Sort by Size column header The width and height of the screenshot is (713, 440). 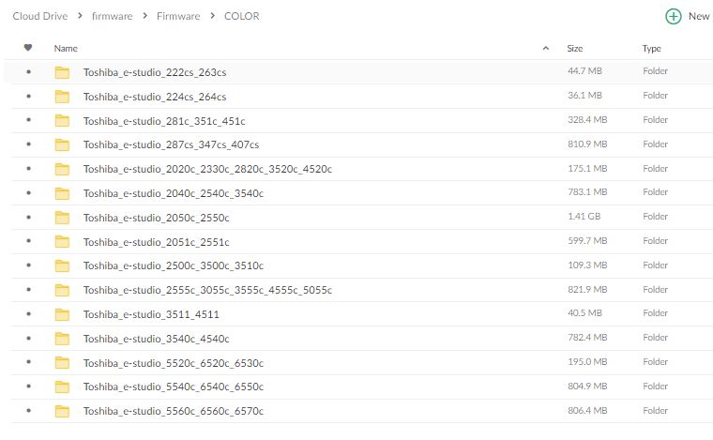[575, 48]
